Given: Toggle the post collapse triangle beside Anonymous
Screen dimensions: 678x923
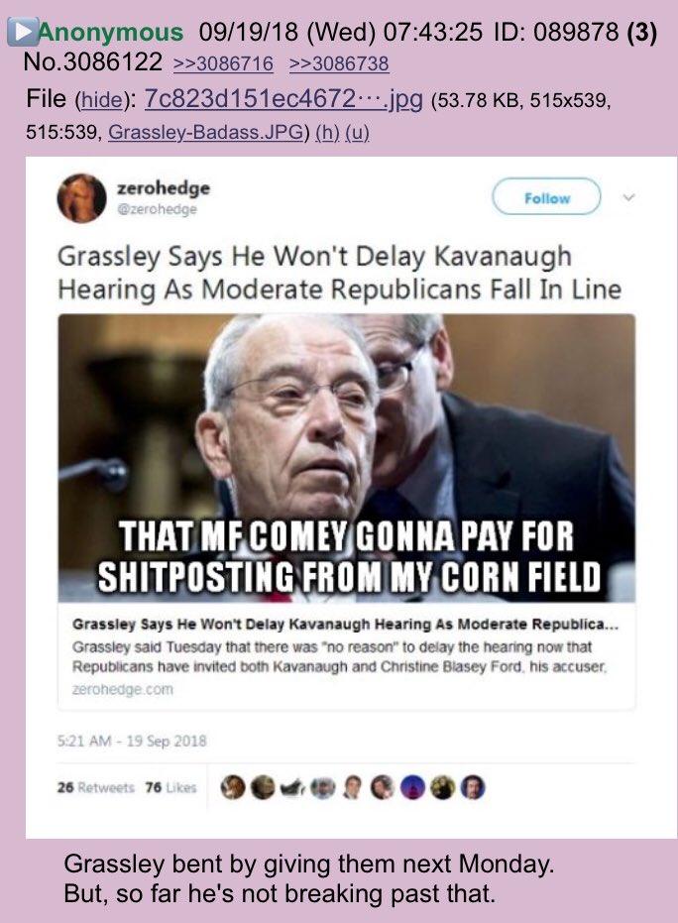Looking at the screenshot, I should [23, 33].
